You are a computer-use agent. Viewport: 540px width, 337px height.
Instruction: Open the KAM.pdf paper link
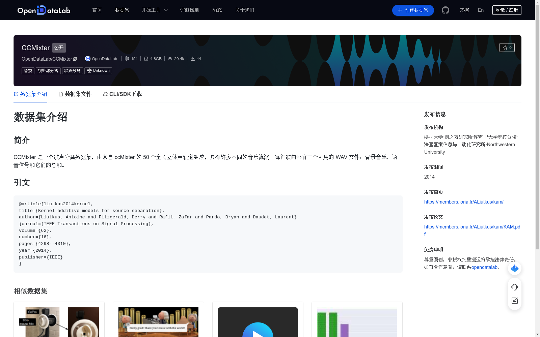pyautogui.click(x=472, y=230)
